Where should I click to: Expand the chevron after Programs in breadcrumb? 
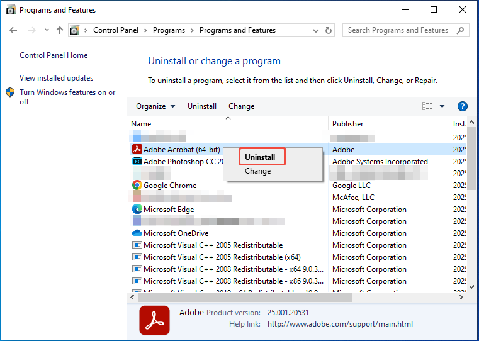[192, 30]
